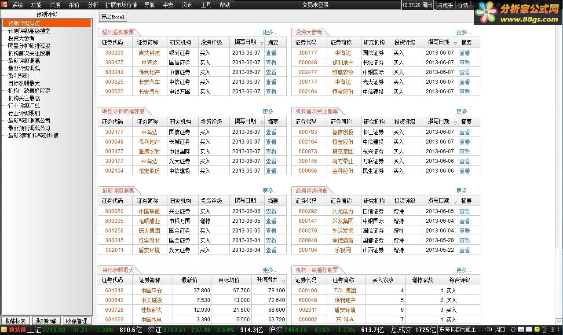
Task: Select 盈利预测 in the left tree
Action: pyautogui.click(x=18, y=76)
